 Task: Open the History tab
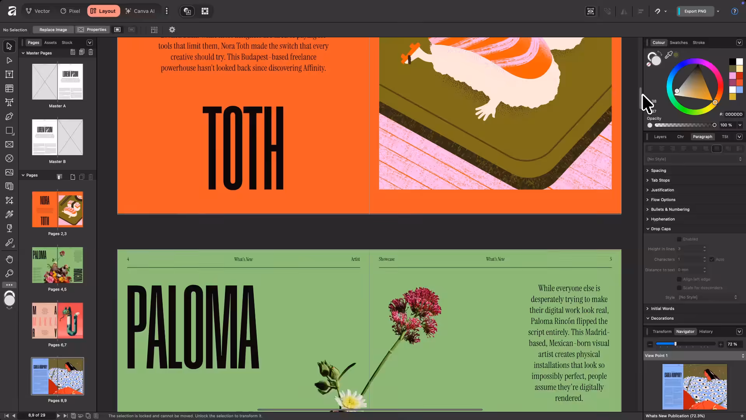[x=706, y=331]
